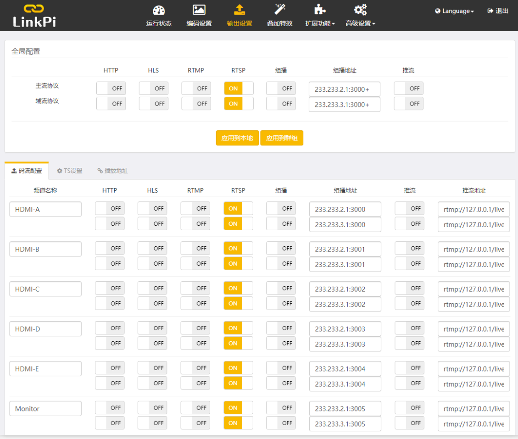Click Monitor sub stream push address field

(474, 424)
